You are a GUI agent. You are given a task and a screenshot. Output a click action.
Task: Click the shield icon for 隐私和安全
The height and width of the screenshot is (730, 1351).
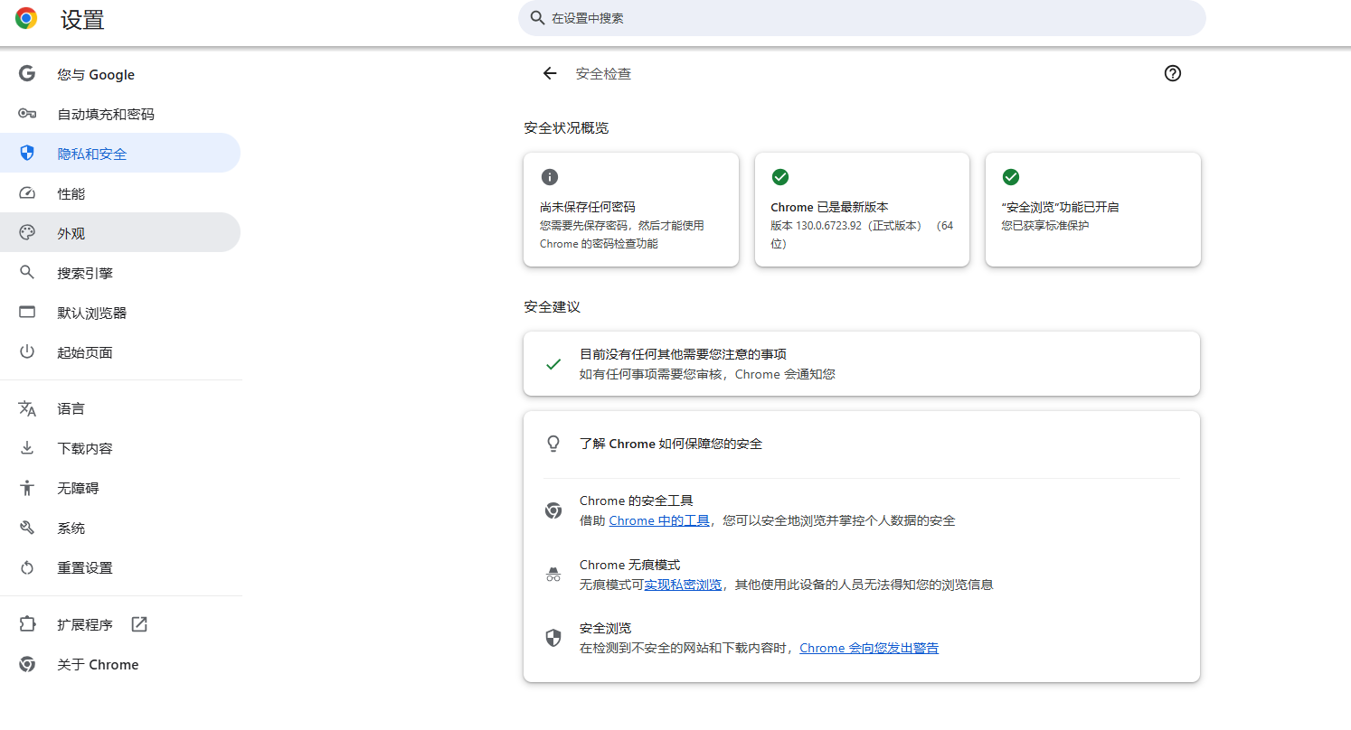[x=27, y=154]
